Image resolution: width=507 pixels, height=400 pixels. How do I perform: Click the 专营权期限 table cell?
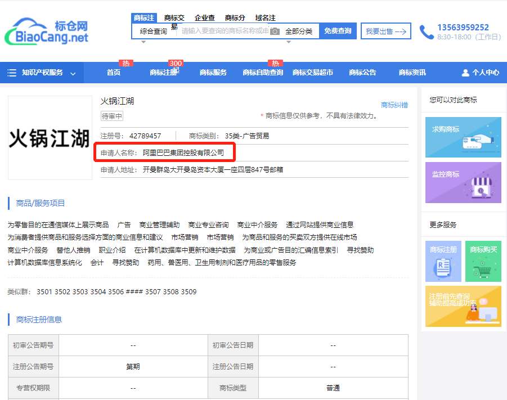point(33,388)
